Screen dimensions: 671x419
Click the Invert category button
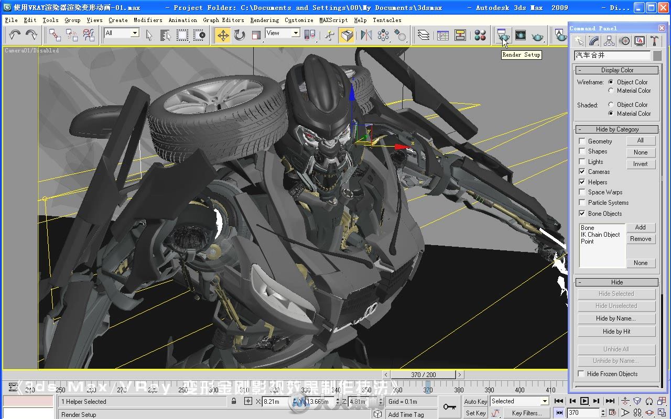pos(641,164)
